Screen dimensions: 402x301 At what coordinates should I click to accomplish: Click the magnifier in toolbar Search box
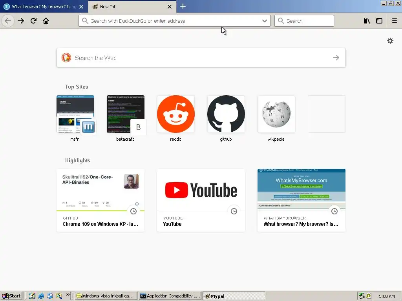point(281,21)
